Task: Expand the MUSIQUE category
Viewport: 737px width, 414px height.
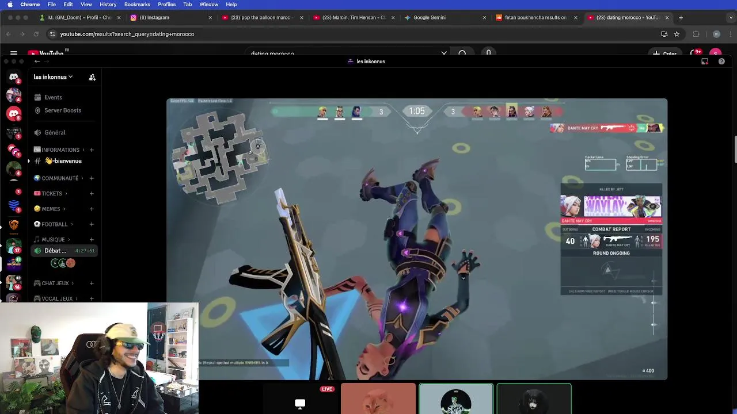Action: [52, 240]
